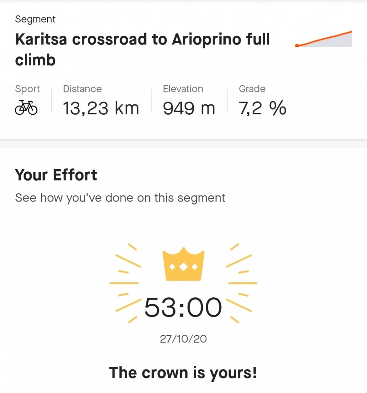This screenshot has width=367, height=393.
Task: Tap the Grade value 7,2 %
Action: tap(262, 108)
